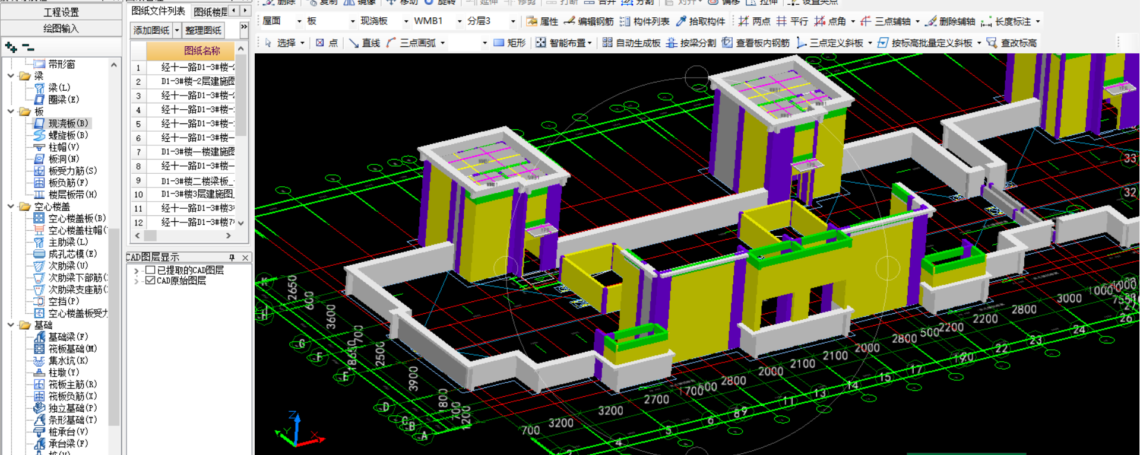Open 构件列表 component list
This screenshot has width=1140, height=455.
[644, 21]
